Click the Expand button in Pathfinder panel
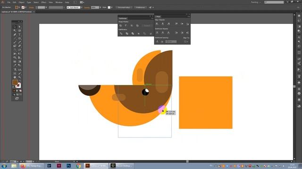Viewport: 302px width, 169px height. tap(147, 26)
